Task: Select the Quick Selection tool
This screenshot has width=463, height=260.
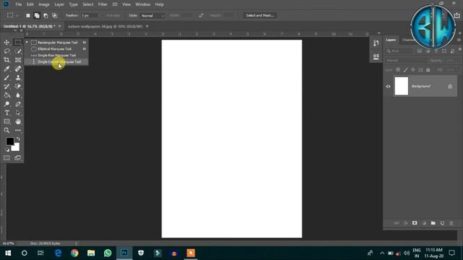Action: click(x=18, y=51)
